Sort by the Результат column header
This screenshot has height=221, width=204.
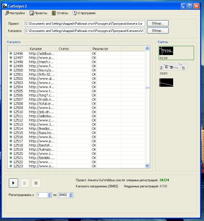(106, 49)
